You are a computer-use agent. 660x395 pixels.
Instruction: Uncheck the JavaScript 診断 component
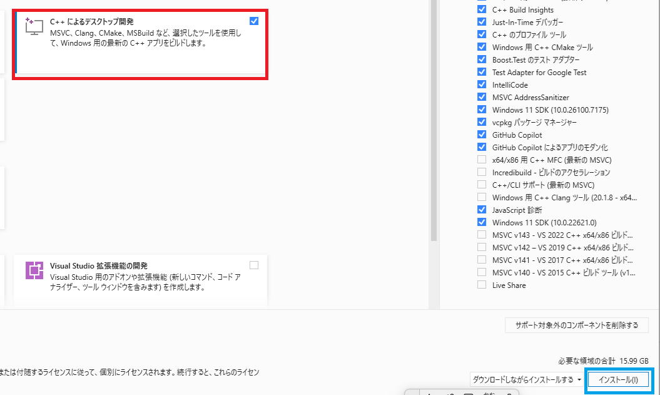482,210
